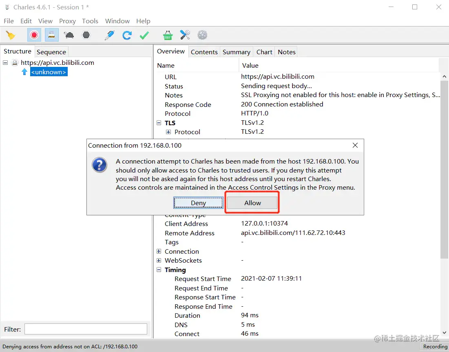
Task: Select the Notes tab
Action: [x=287, y=52]
